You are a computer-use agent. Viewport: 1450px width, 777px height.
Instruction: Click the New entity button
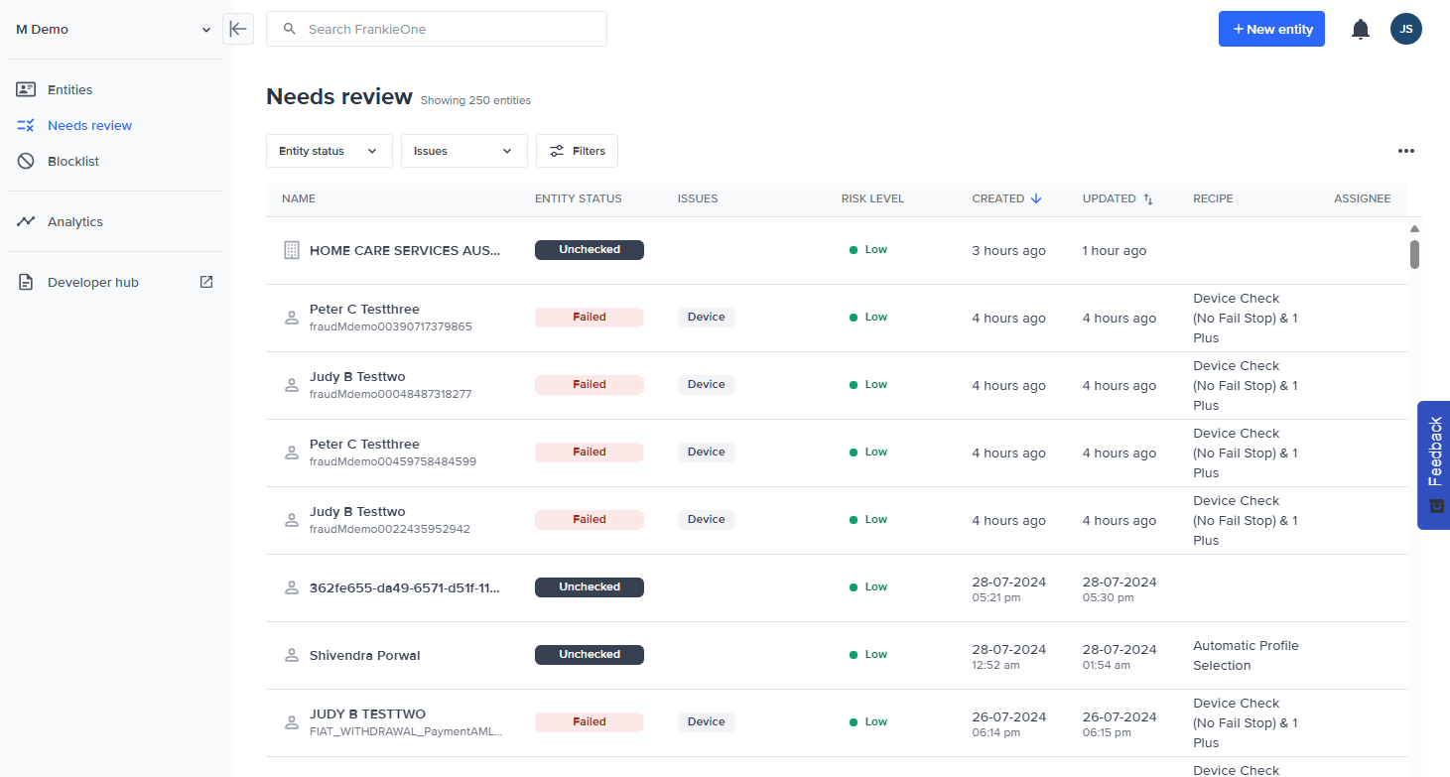[x=1271, y=30]
